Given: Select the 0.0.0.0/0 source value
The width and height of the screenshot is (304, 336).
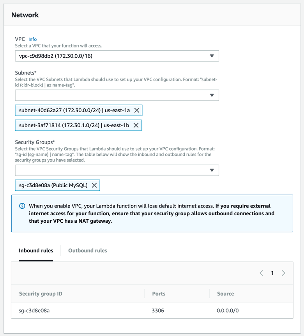Looking at the screenshot, I should point(228,311).
